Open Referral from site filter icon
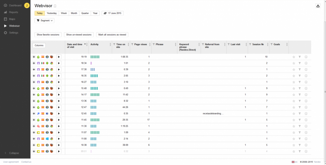 click(203, 45)
